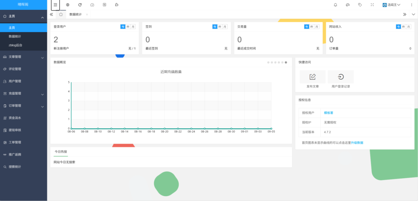The image size is (418, 201).
Task: Select first carousel dot in 数据概览
Action: (269, 62)
